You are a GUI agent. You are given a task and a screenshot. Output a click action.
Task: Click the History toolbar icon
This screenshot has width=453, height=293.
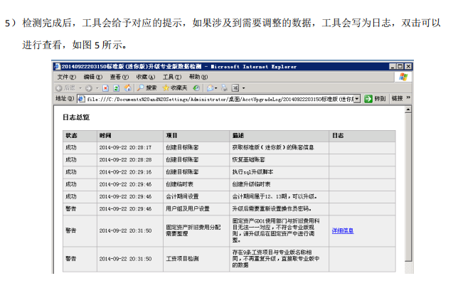tap(197, 87)
